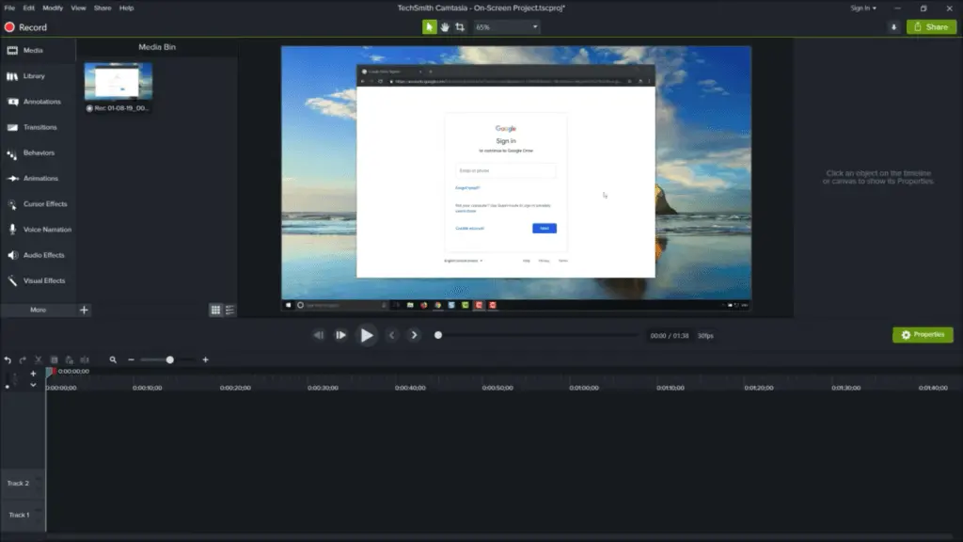Open the Annotations tab
This screenshot has height=542, width=963.
coord(38,102)
